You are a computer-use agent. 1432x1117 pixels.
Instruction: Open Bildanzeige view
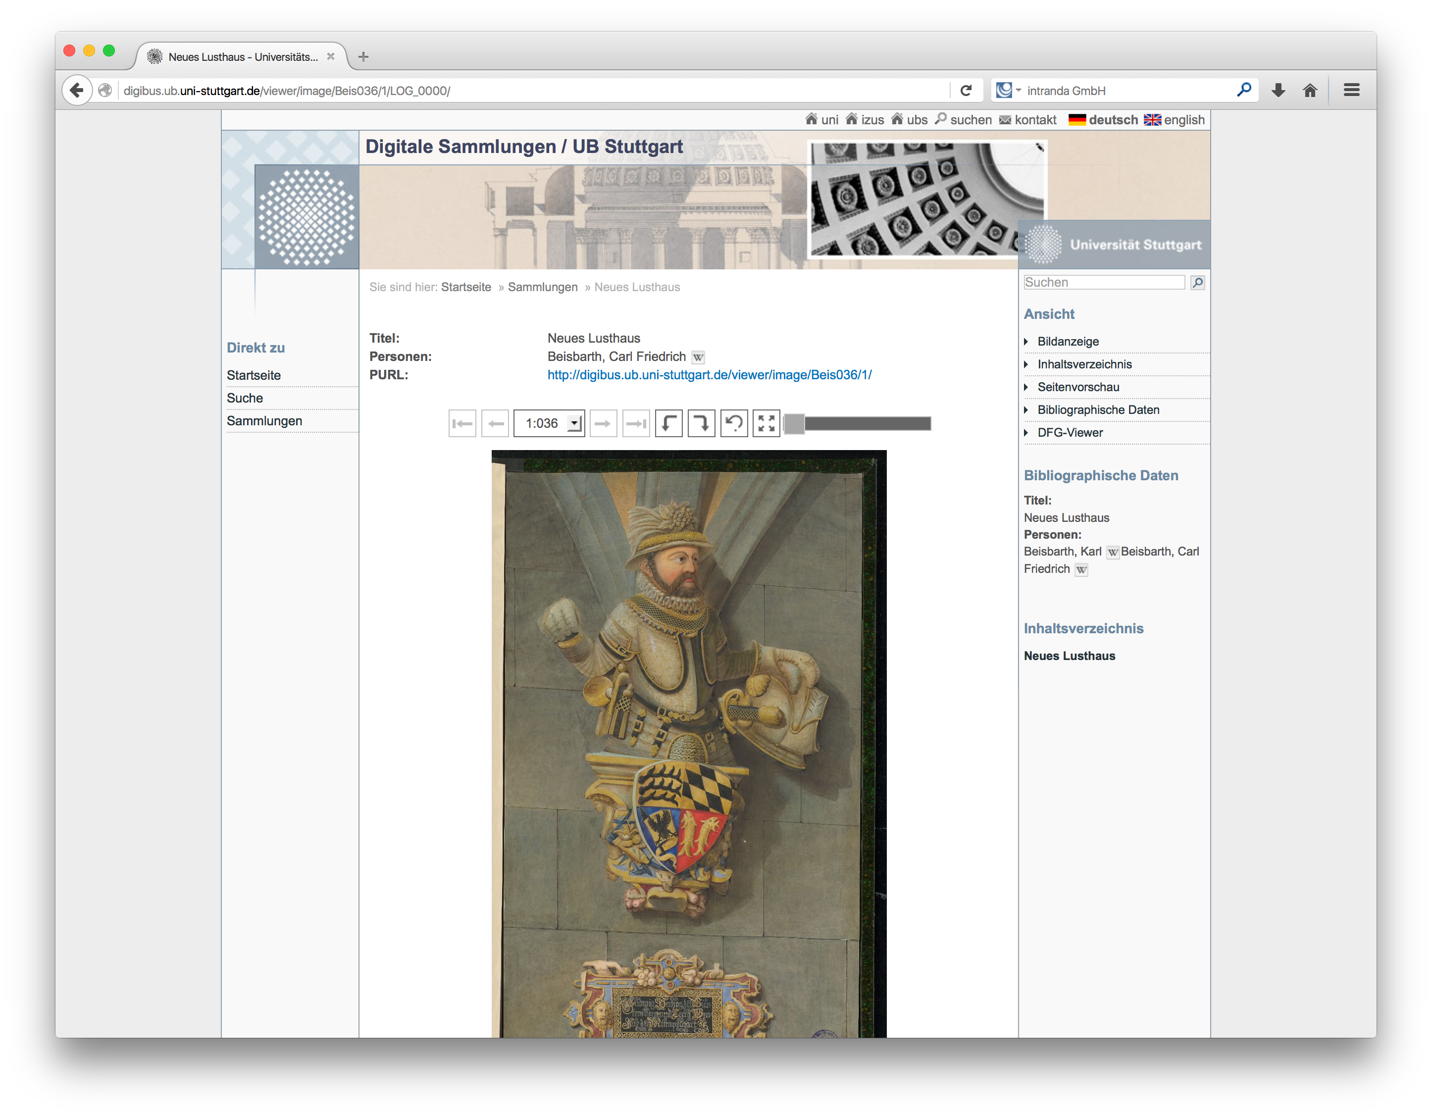[1068, 342]
